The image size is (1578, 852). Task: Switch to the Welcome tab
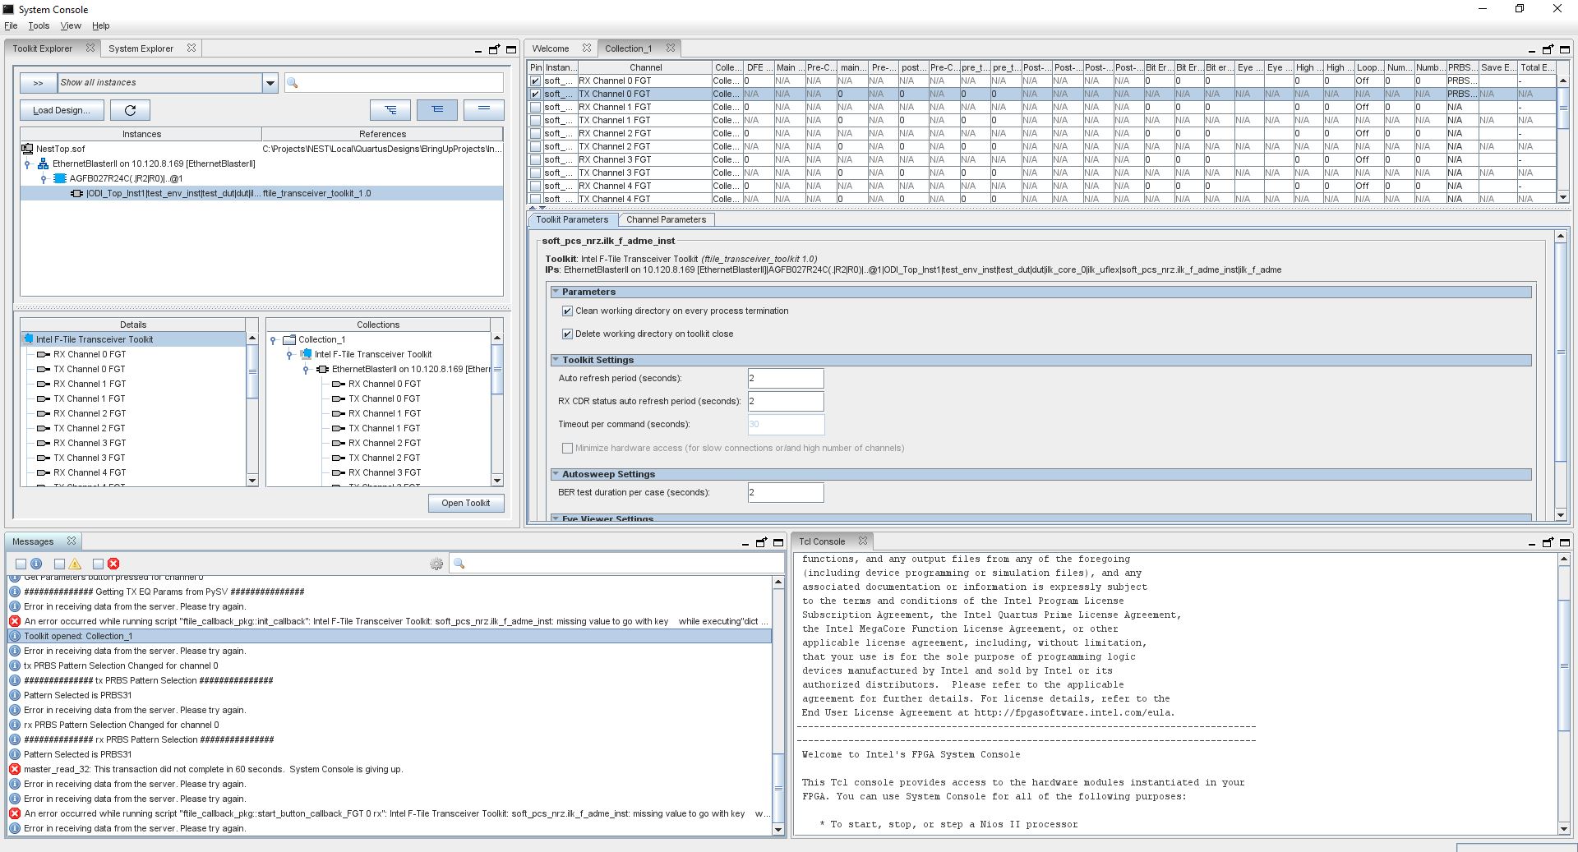pos(550,48)
